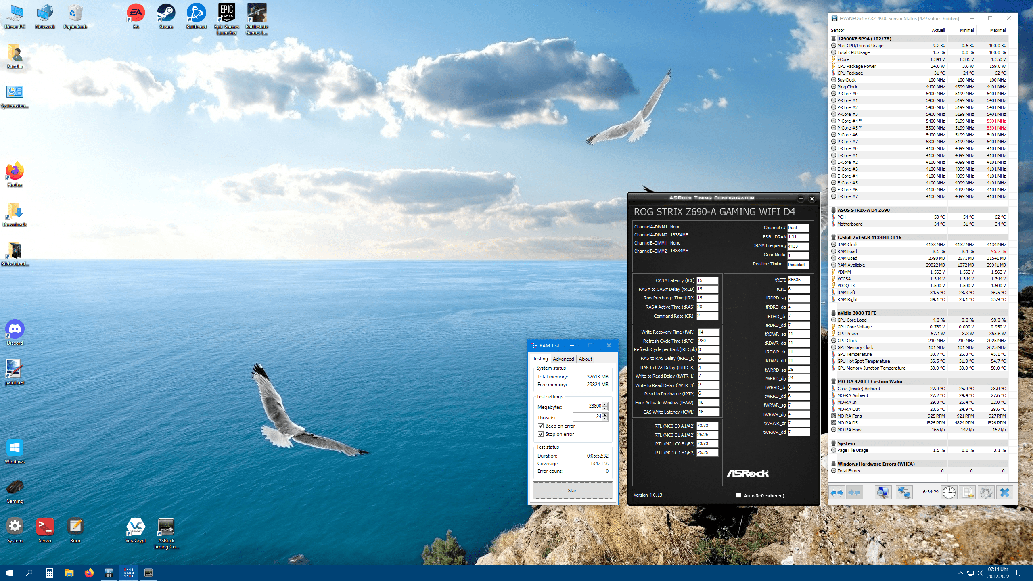Click the Start button in RAM Test
The height and width of the screenshot is (581, 1033).
pyautogui.click(x=573, y=491)
